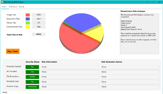Screen dimensions: 163x94
Task: Click the Elapsed Scan Time line
Action: [131, 29]
